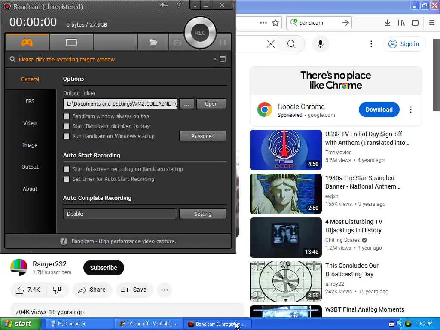Click the info icon in Bandicam footer

(64, 241)
